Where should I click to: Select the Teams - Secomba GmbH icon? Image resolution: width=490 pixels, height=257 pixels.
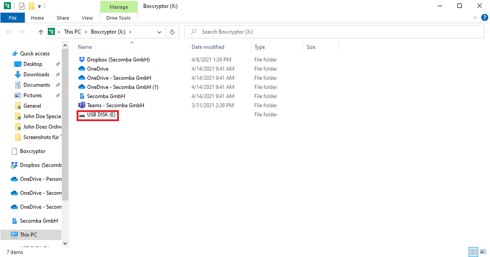(x=82, y=105)
